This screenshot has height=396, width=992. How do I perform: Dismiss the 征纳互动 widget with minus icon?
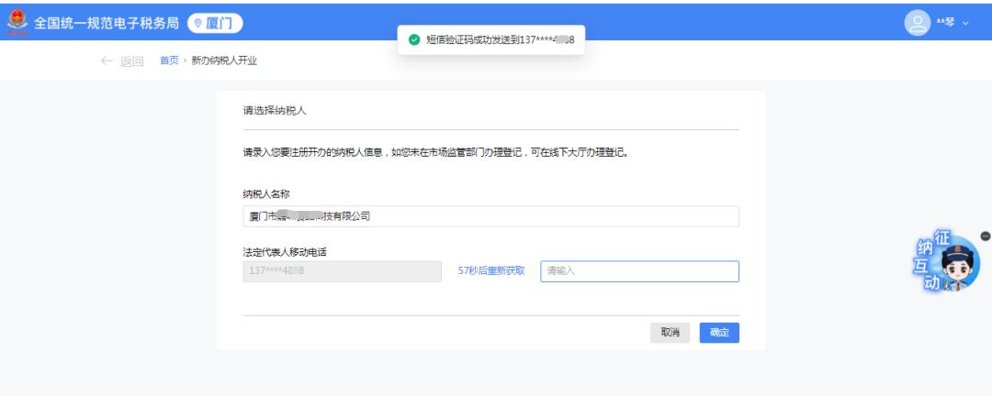[x=985, y=236]
